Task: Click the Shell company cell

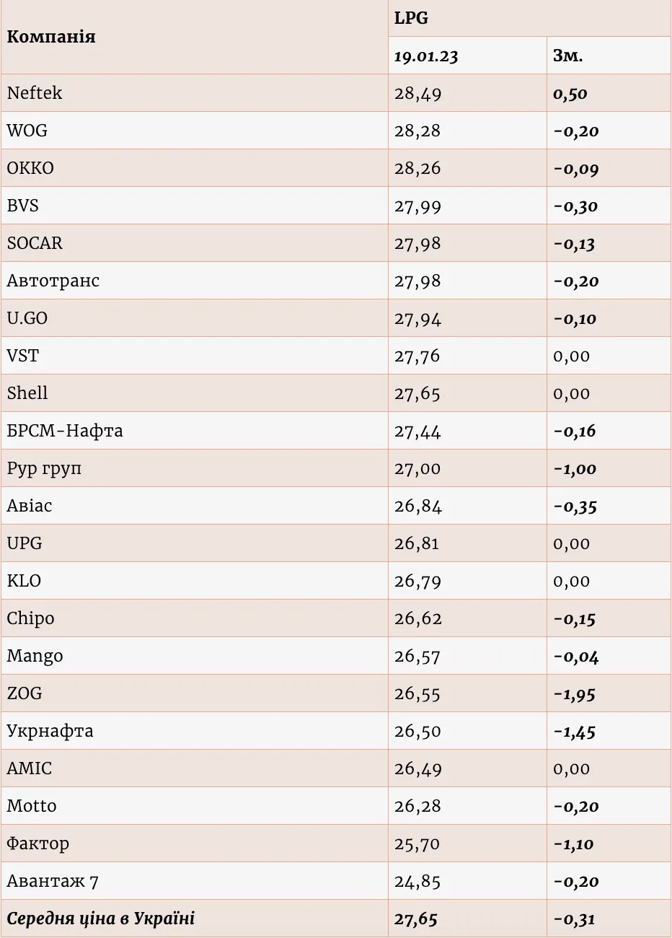Action: [x=27, y=393]
